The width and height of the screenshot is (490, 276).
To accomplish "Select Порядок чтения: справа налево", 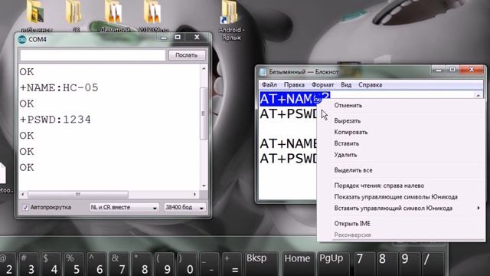I will tap(379, 186).
